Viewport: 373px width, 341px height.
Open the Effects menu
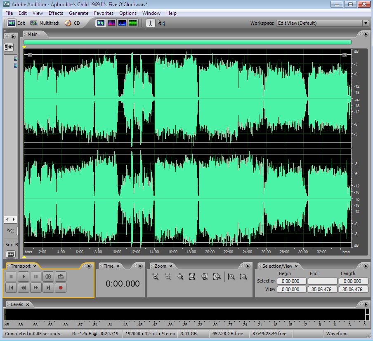(56, 13)
